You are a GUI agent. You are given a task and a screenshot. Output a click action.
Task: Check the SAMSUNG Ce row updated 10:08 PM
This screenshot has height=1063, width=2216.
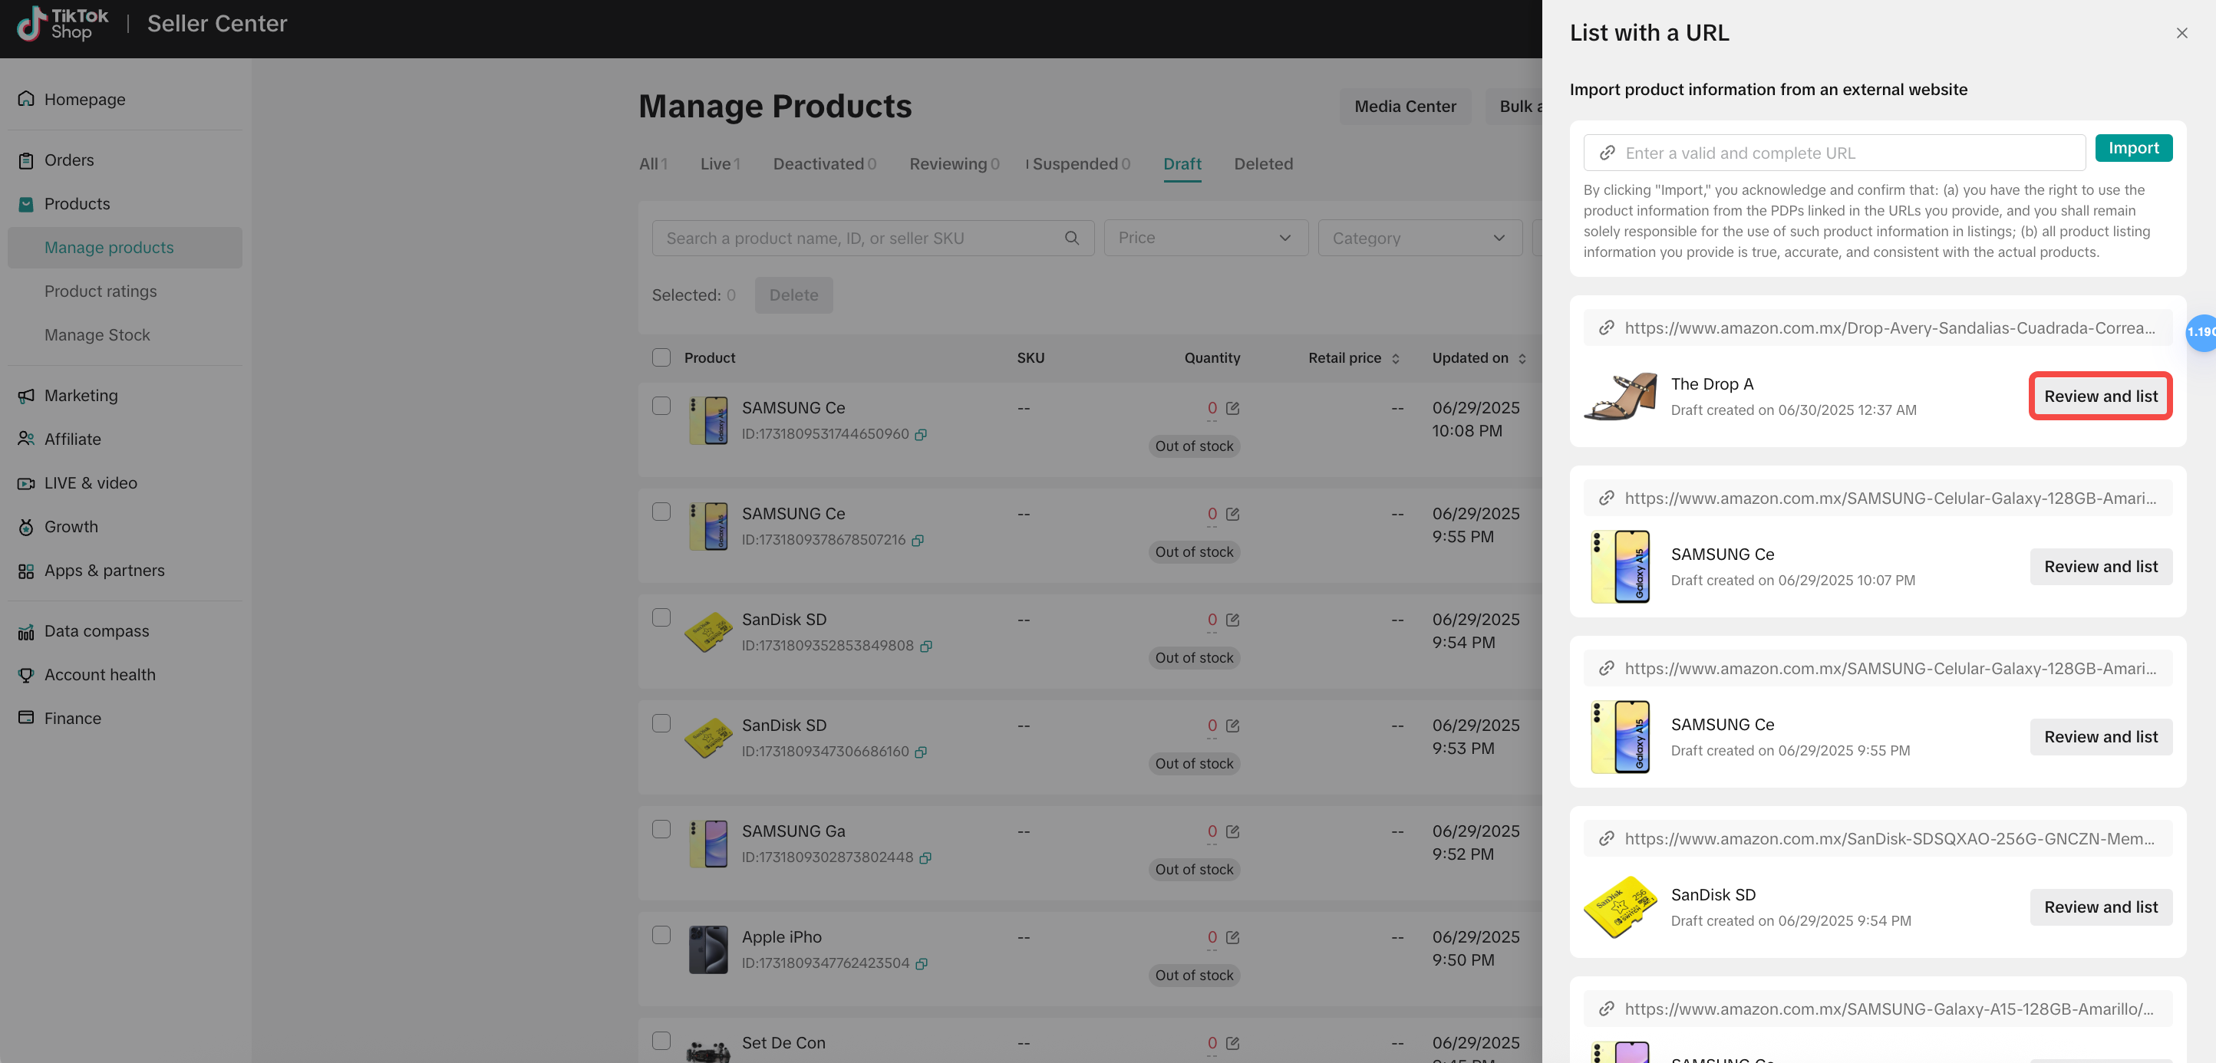pos(661,406)
